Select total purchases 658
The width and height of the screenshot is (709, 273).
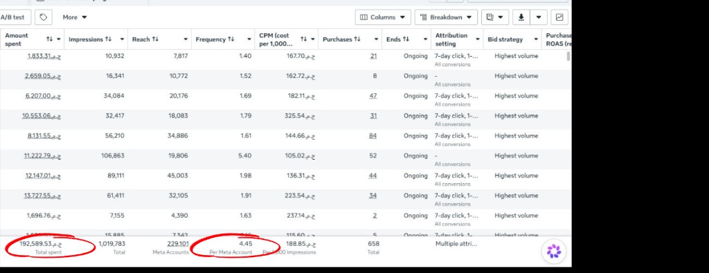coord(374,244)
